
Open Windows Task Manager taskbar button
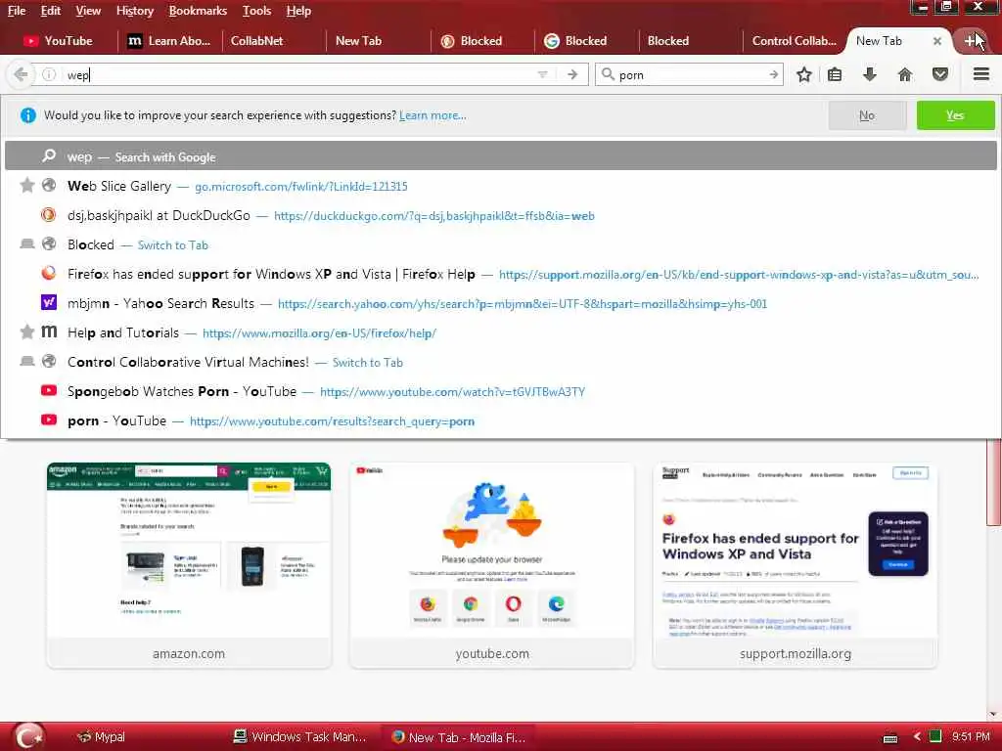[x=301, y=737]
